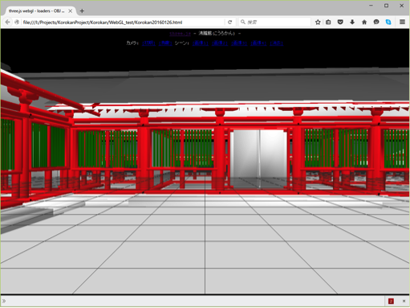The width and height of the screenshot is (410, 308).
Task: Open a new tab with the plus button
Action: 82,11
